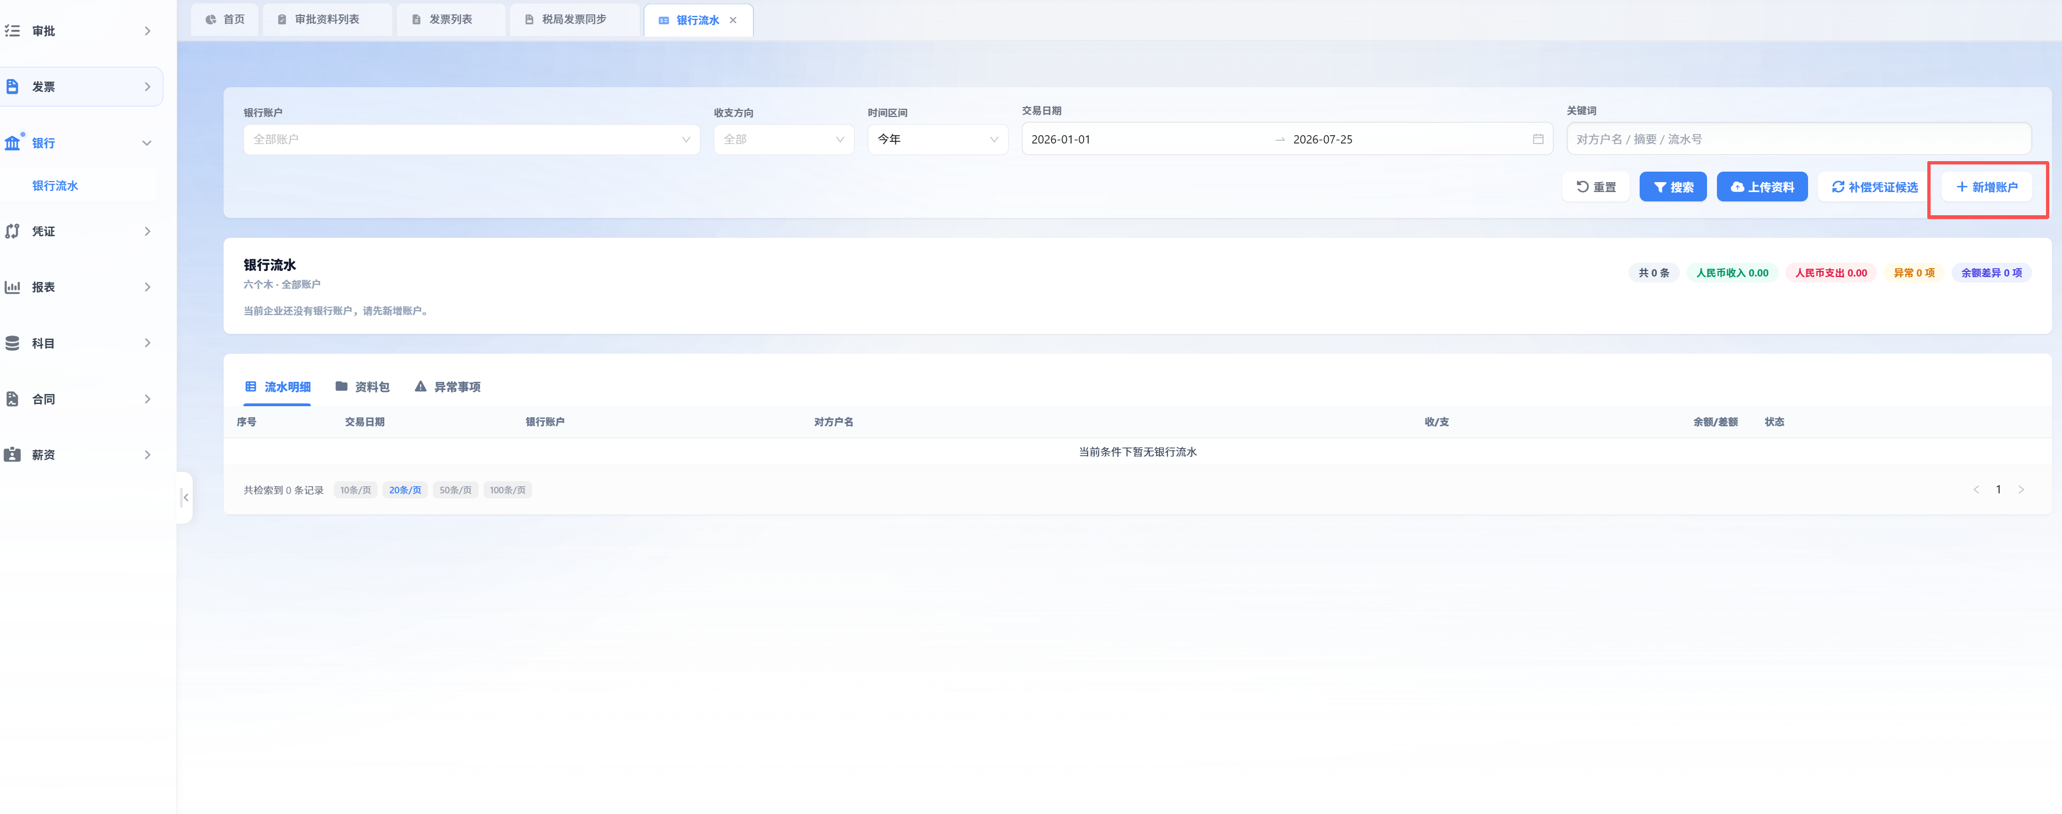Open the 收支方向 dropdown
This screenshot has width=2062, height=814.
tap(783, 139)
